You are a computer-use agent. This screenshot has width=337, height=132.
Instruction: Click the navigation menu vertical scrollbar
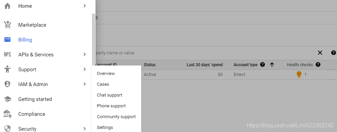point(93,39)
